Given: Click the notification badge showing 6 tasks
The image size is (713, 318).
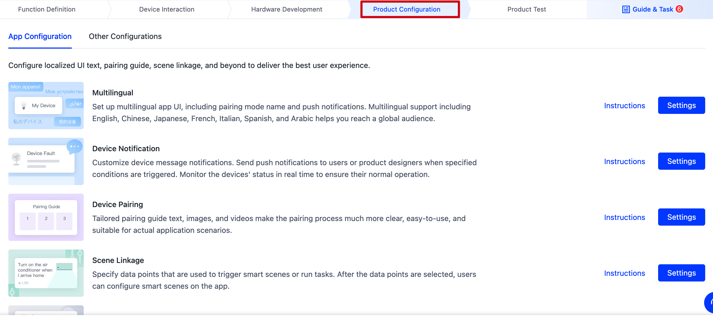Looking at the screenshot, I should click(x=679, y=9).
